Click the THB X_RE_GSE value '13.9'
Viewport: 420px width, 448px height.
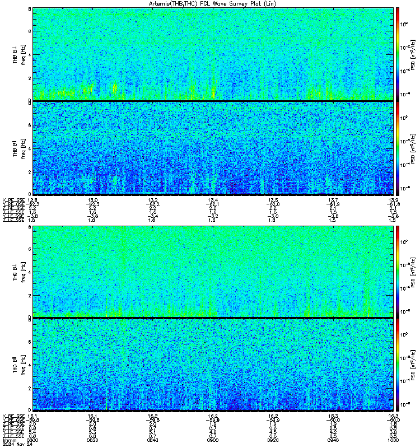point(394,200)
